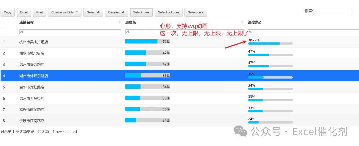Click the 35% progress bar in 湖州市外环东路店 row
This screenshot has width=359, height=146.
148,75
